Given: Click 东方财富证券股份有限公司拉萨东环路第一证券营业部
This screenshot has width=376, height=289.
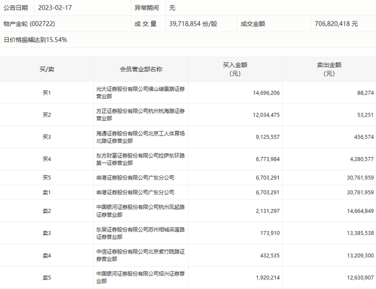Looking at the screenshot, I should [x=141, y=159].
